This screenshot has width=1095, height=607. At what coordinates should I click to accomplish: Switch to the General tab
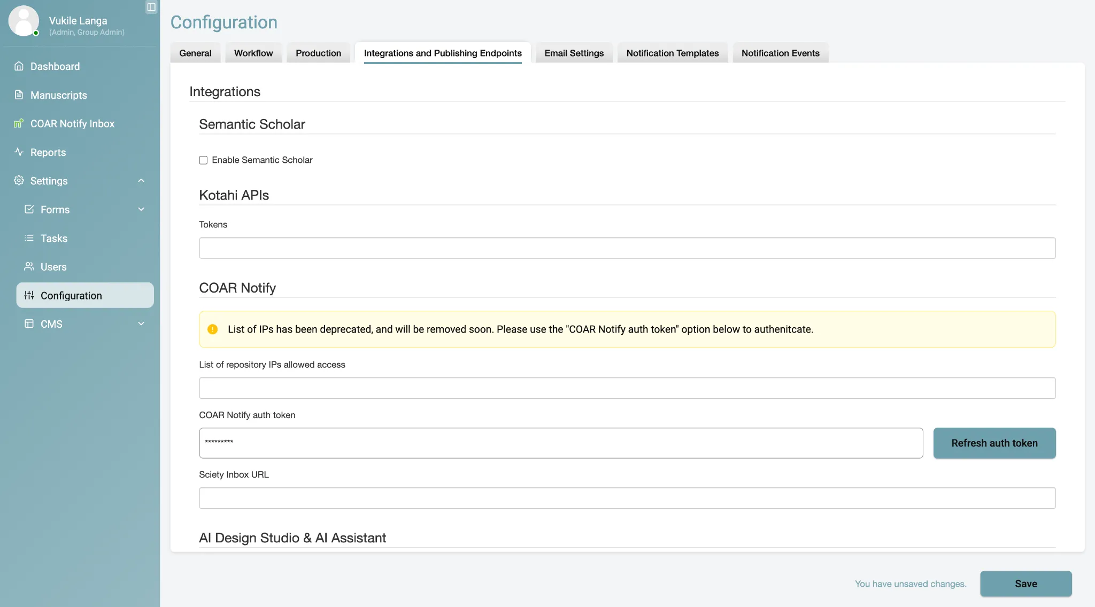coord(195,53)
